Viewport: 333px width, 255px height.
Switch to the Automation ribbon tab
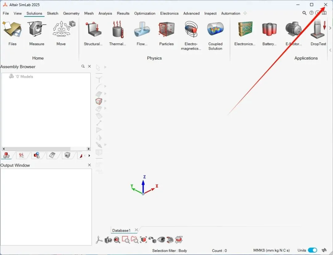230,13
